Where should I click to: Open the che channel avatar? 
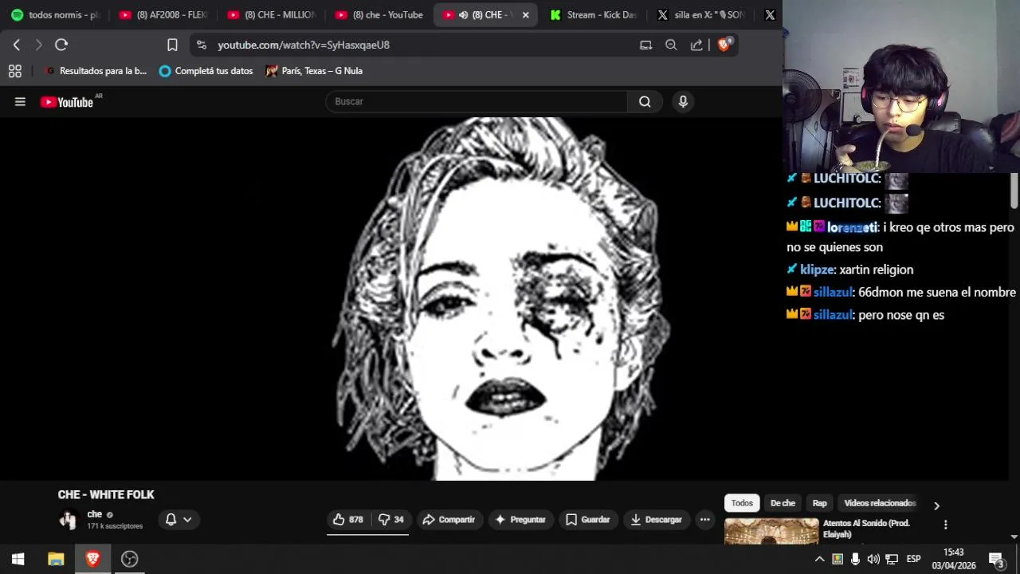pyautogui.click(x=69, y=520)
